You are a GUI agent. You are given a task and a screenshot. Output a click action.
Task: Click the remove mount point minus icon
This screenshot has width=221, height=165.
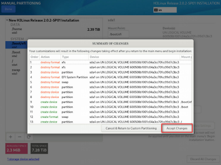click(x=20, y=137)
